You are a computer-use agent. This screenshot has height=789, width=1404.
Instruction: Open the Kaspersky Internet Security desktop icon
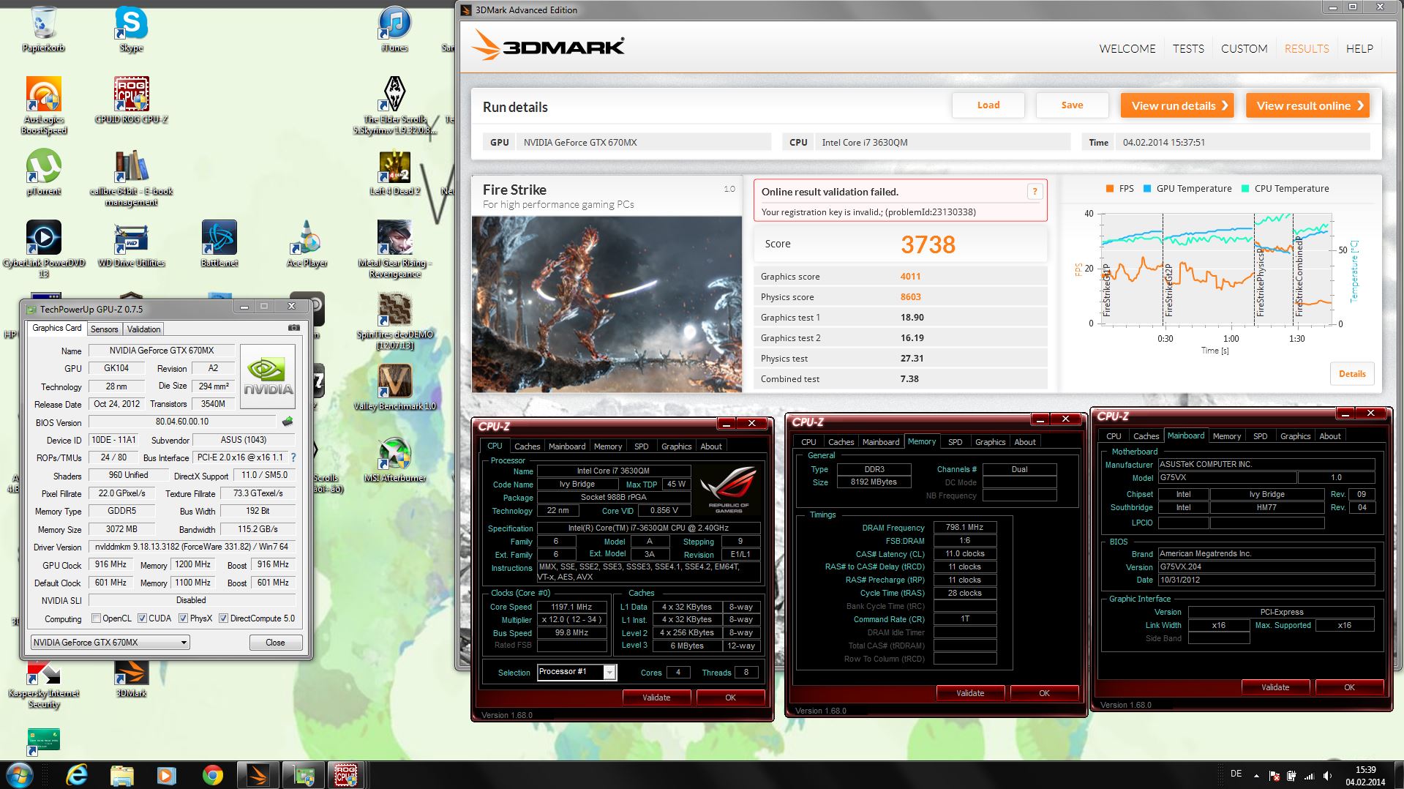pos(44,684)
